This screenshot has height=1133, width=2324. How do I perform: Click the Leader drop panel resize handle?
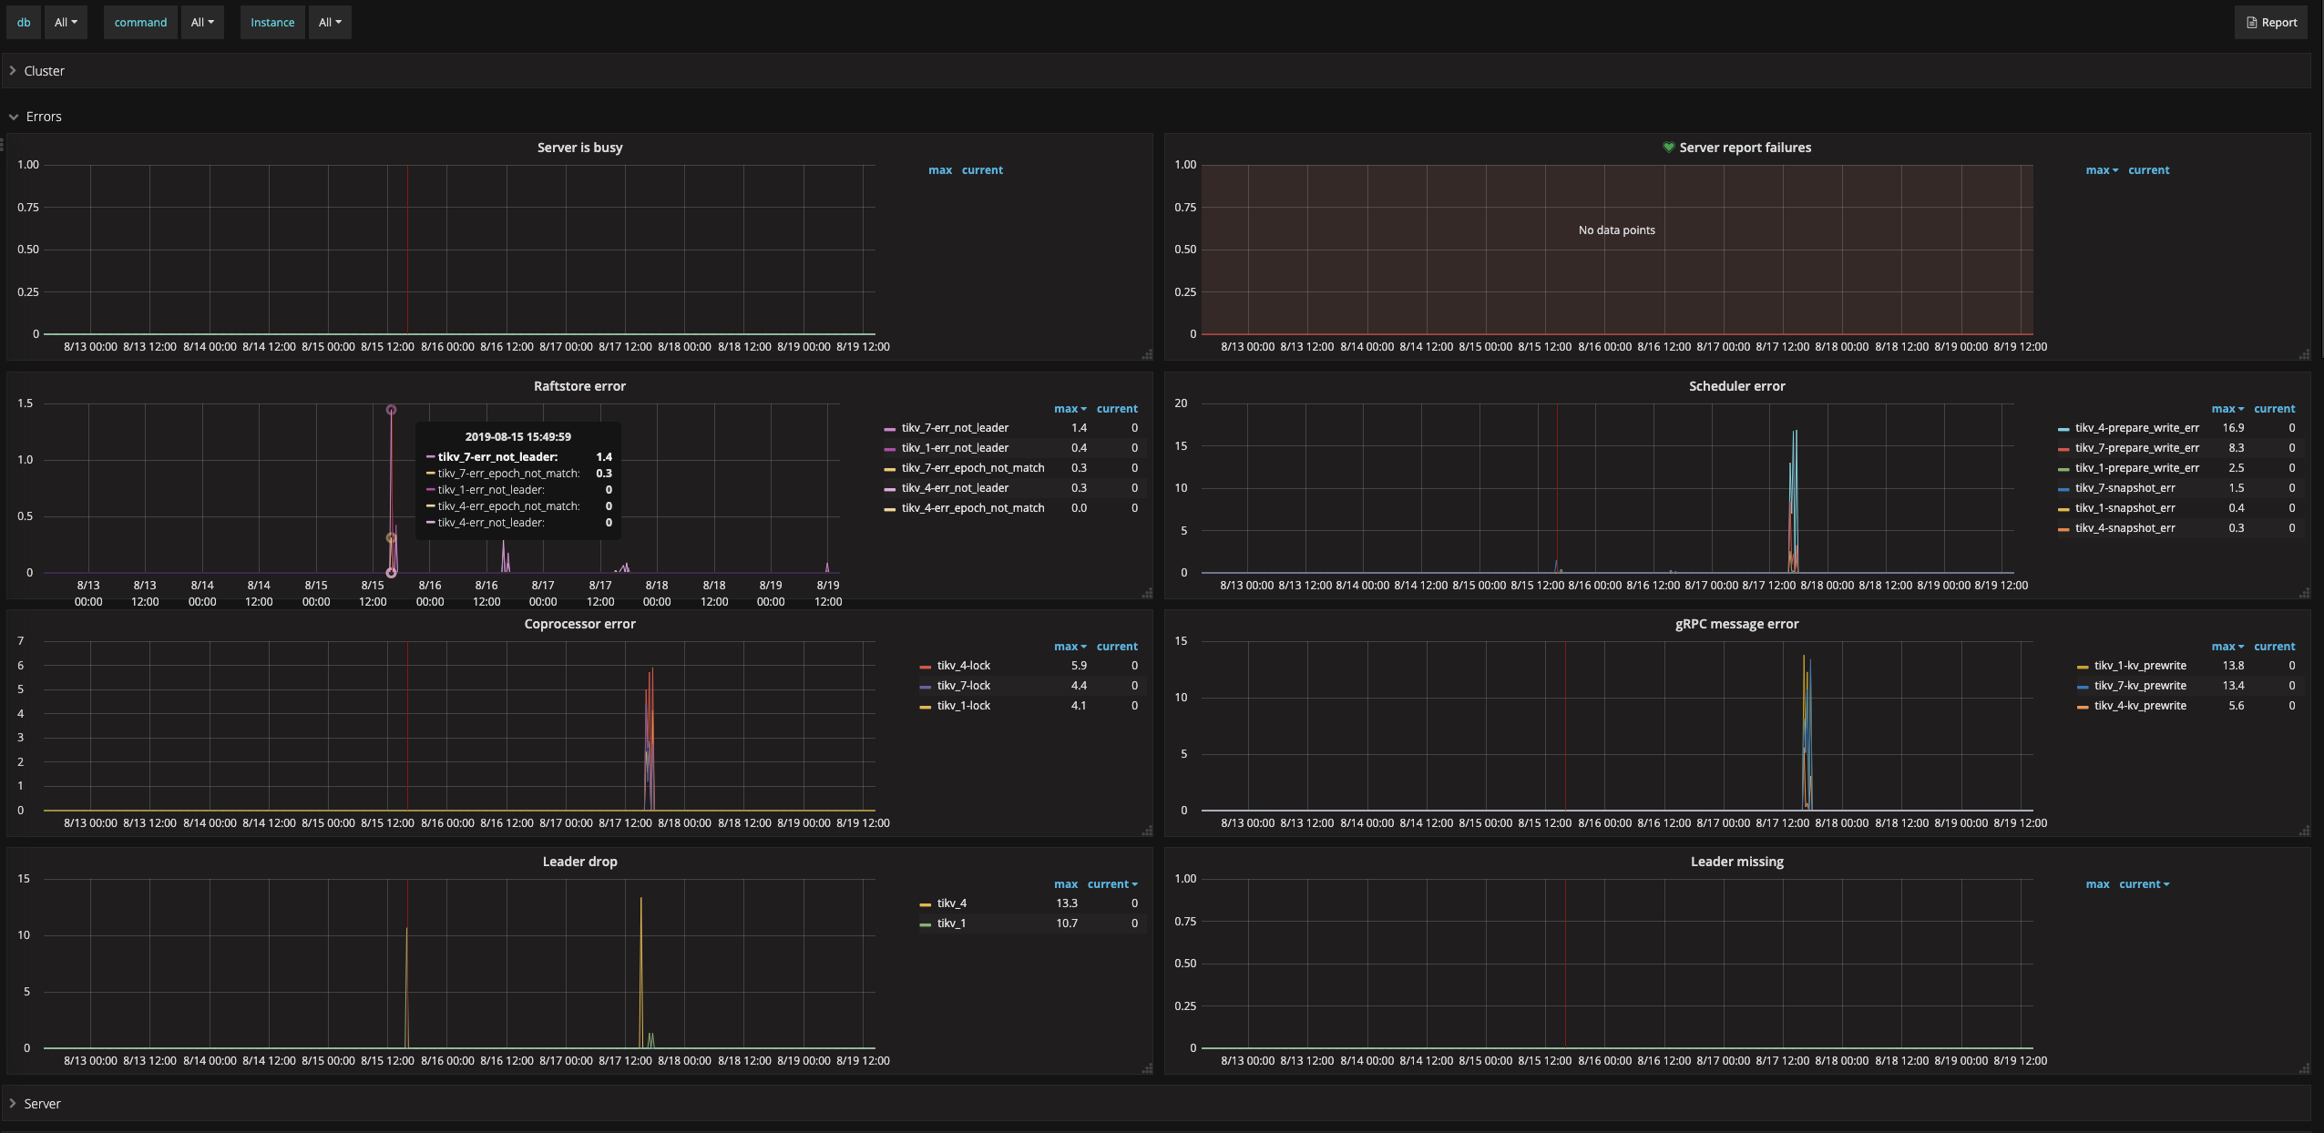(x=1147, y=1068)
